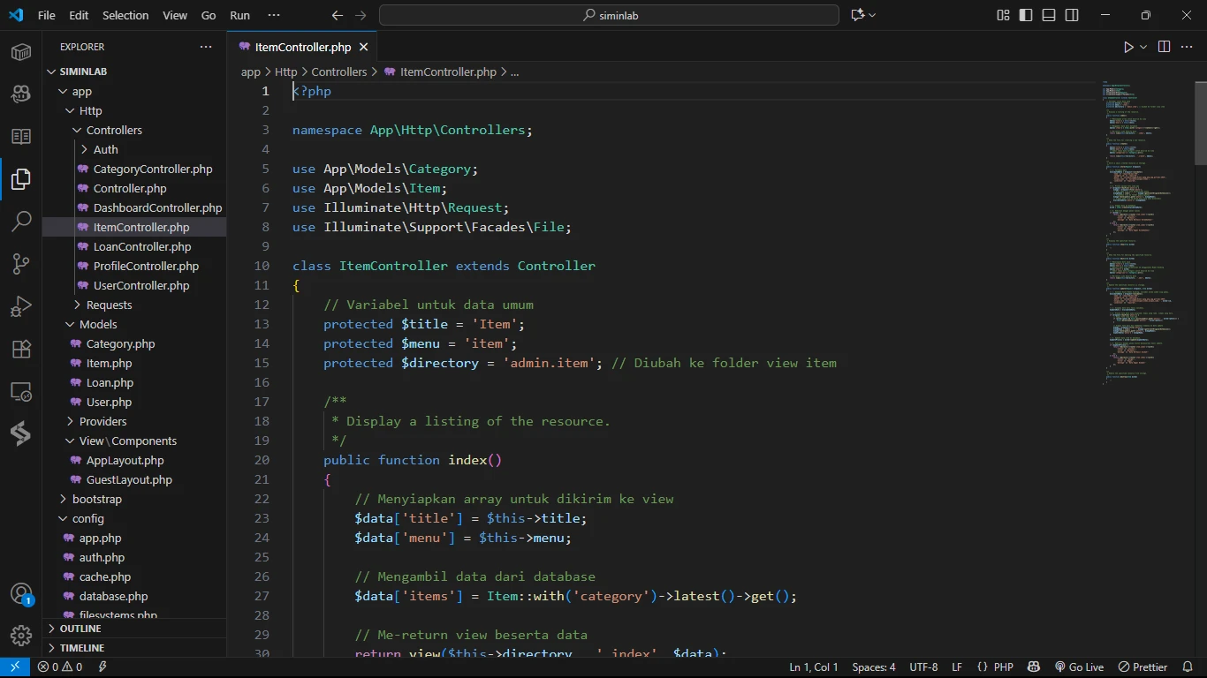Open the Extensions view
1207x678 pixels.
click(21, 349)
